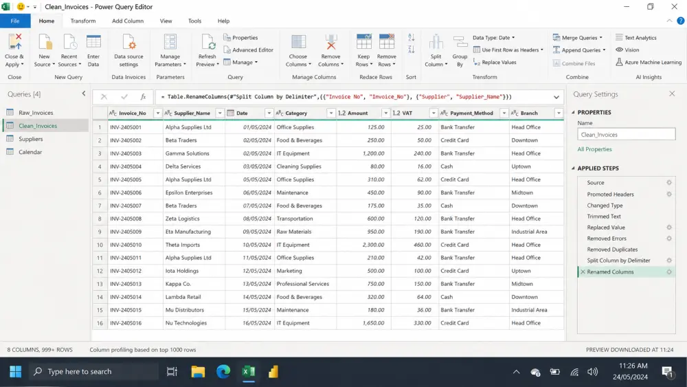Click Use First Row as Headers
This screenshot has width=687, height=387.
click(x=508, y=50)
